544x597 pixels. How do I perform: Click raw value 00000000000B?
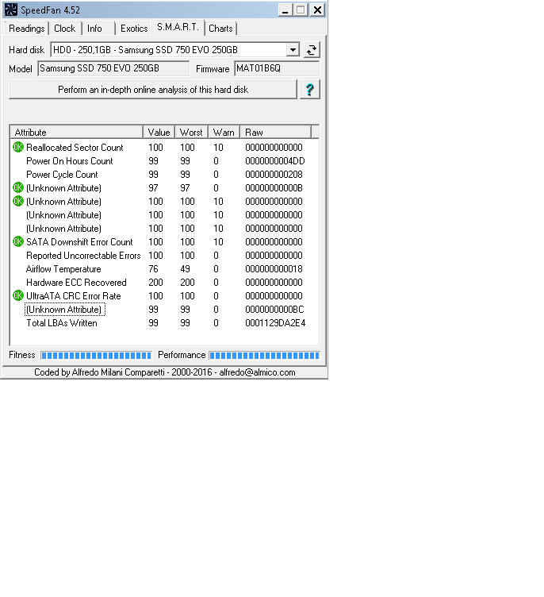click(x=274, y=187)
